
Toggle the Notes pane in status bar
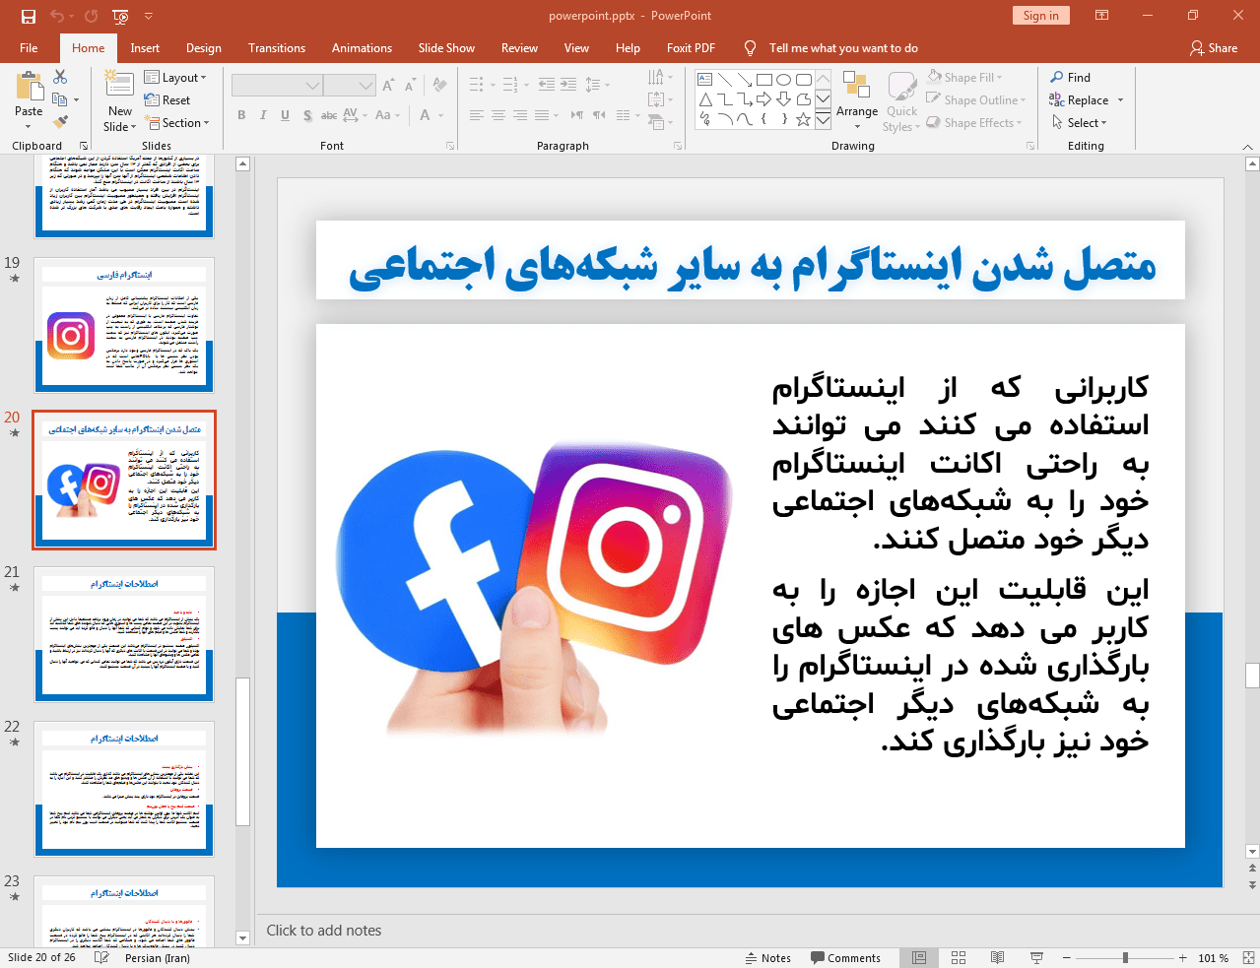click(x=767, y=957)
